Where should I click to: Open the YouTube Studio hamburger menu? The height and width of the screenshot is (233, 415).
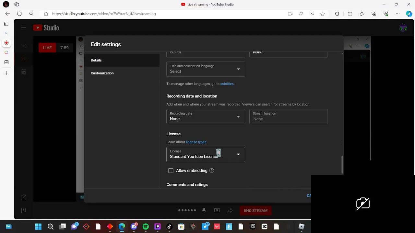23,28
